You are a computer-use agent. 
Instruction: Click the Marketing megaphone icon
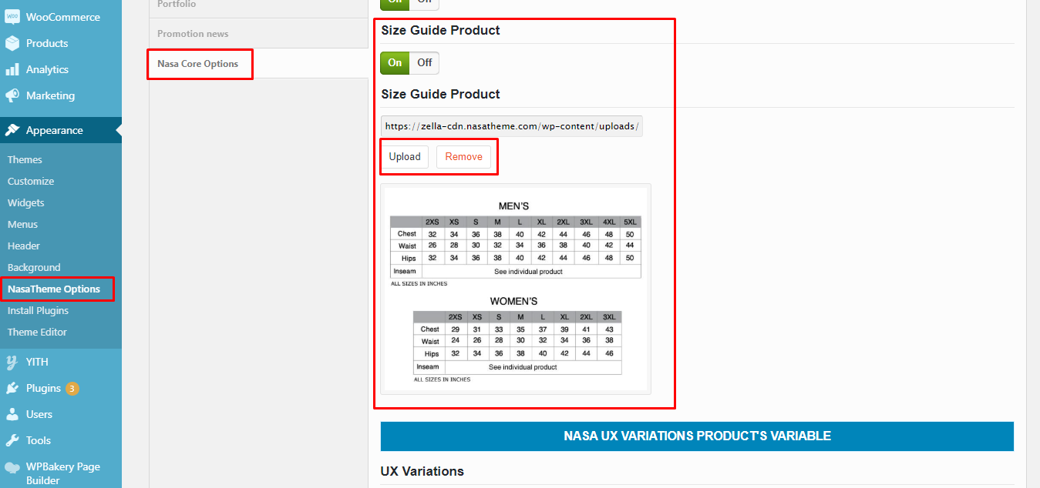(x=12, y=95)
